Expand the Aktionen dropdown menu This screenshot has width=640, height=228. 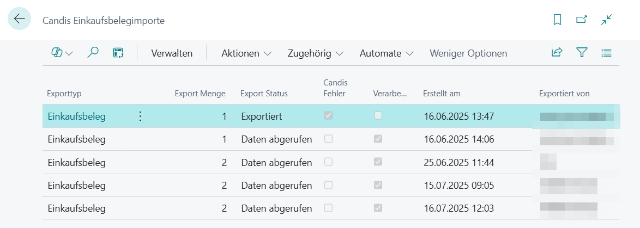point(246,53)
